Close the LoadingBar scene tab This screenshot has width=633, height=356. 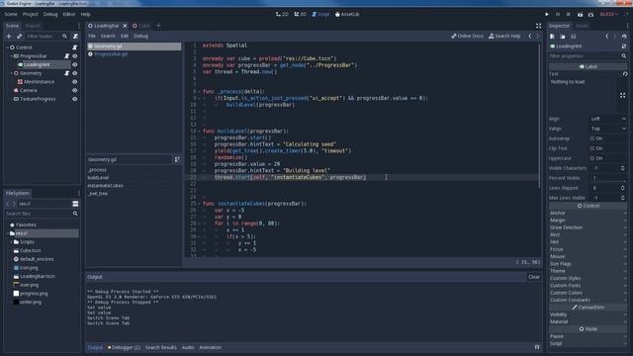pyautogui.click(x=126, y=26)
